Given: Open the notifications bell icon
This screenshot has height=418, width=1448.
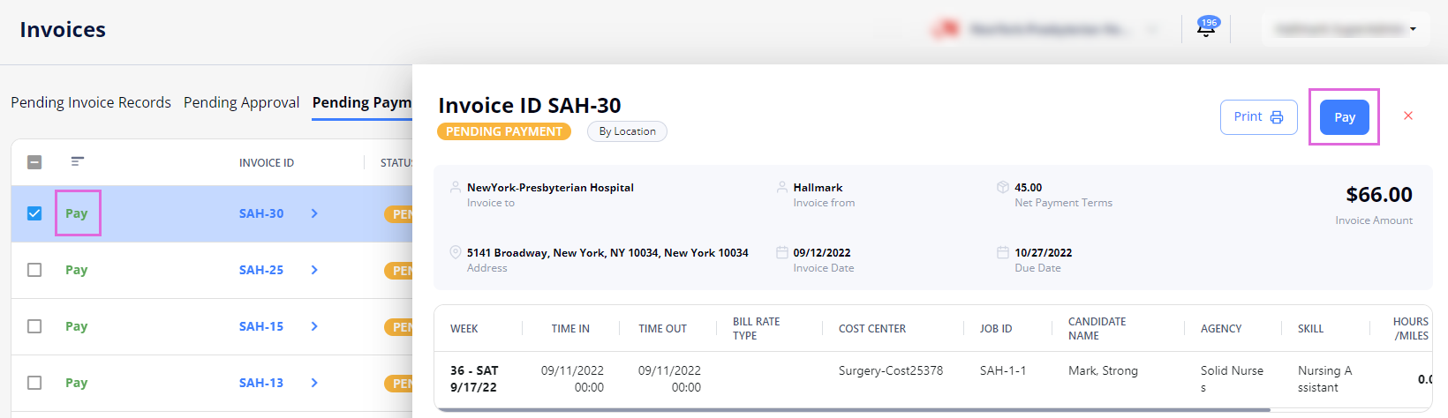Looking at the screenshot, I should [1205, 29].
